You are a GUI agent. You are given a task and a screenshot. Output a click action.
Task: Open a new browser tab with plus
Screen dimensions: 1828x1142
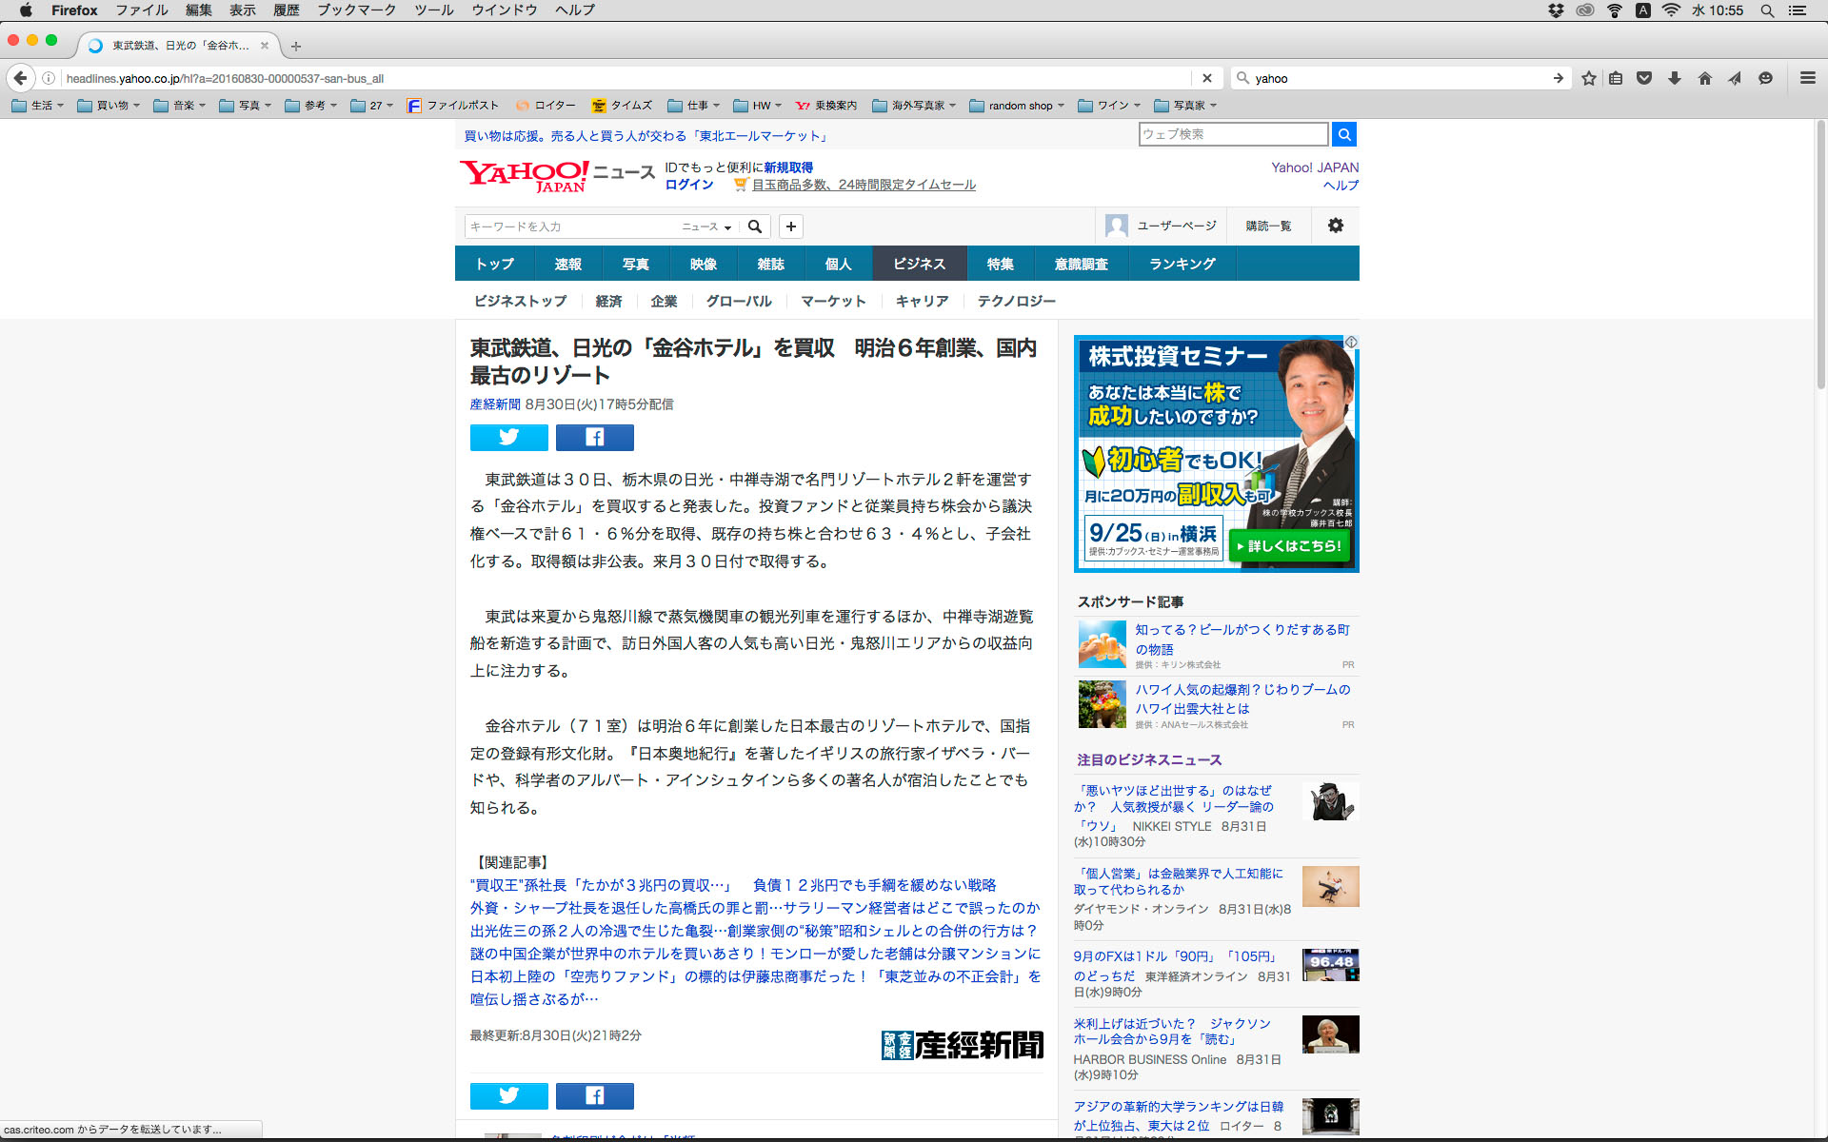(x=296, y=46)
